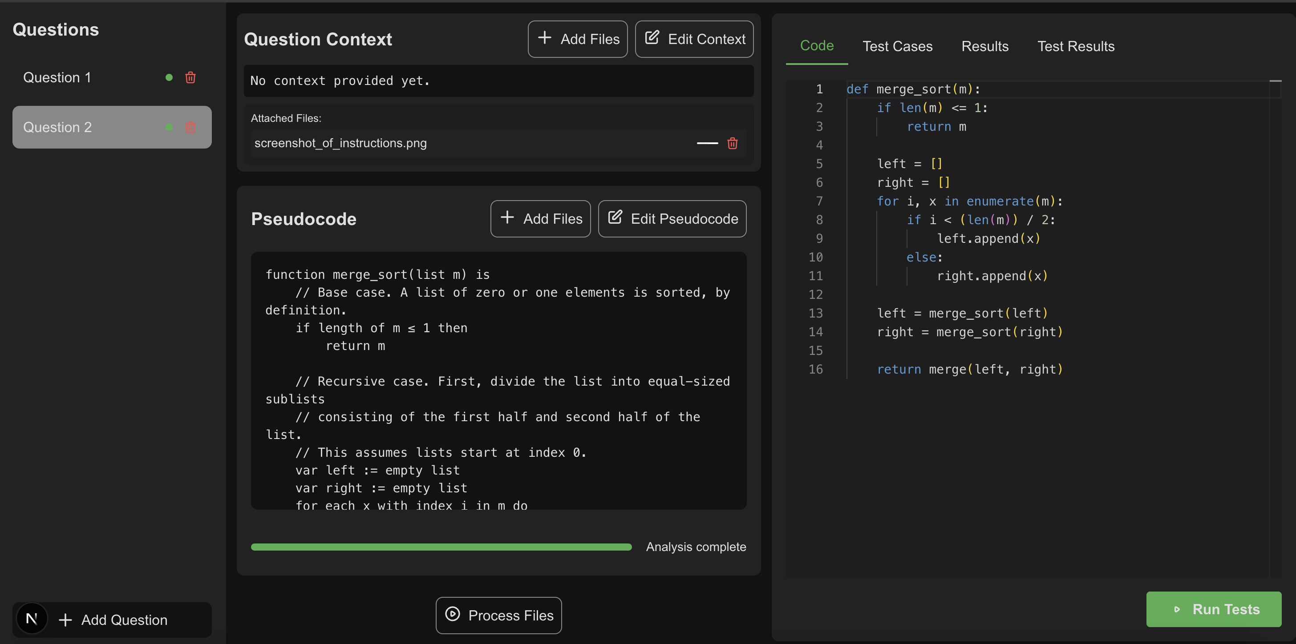The image size is (1296, 644).
Task: Click the N avatar icon bottom-left
Action: point(32,619)
